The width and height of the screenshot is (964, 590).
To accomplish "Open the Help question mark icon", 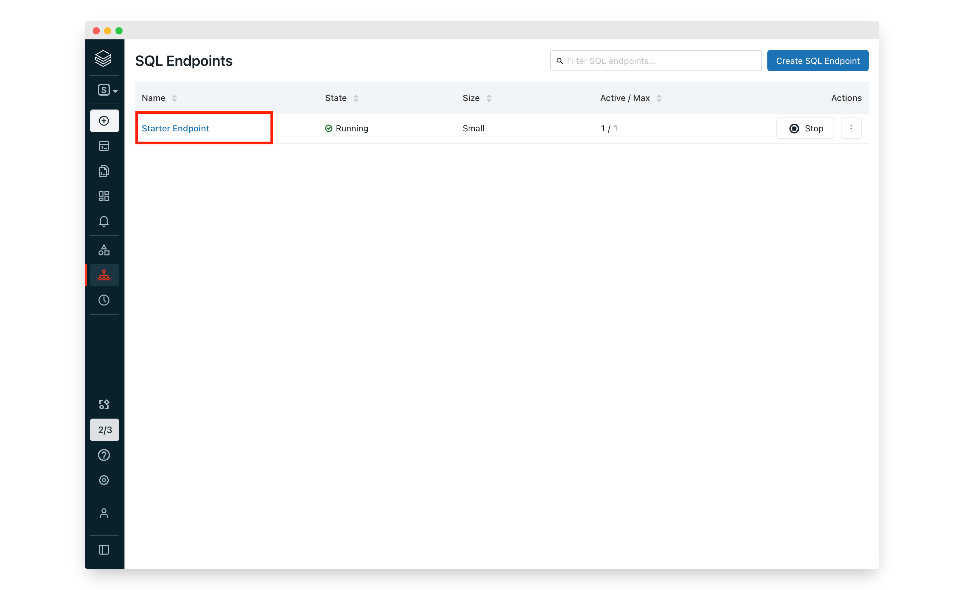I will tap(104, 455).
